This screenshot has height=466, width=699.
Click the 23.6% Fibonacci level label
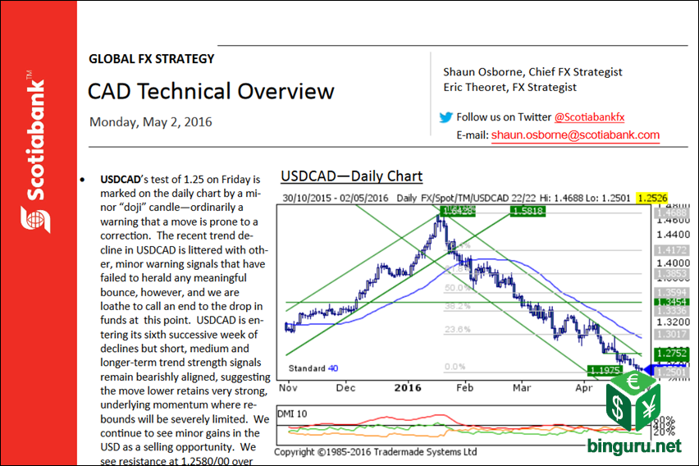point(457,329)
